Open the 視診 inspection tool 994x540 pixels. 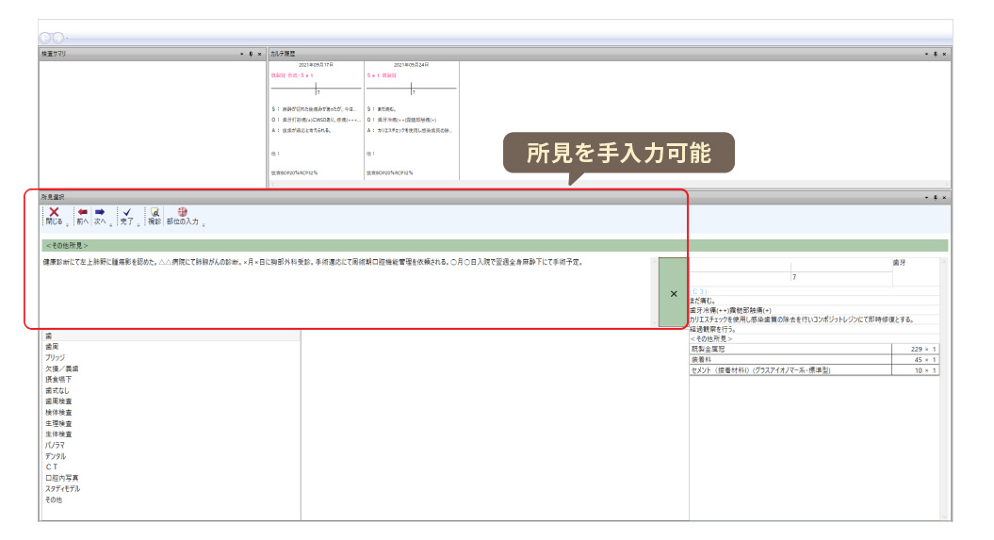point(154,214)
